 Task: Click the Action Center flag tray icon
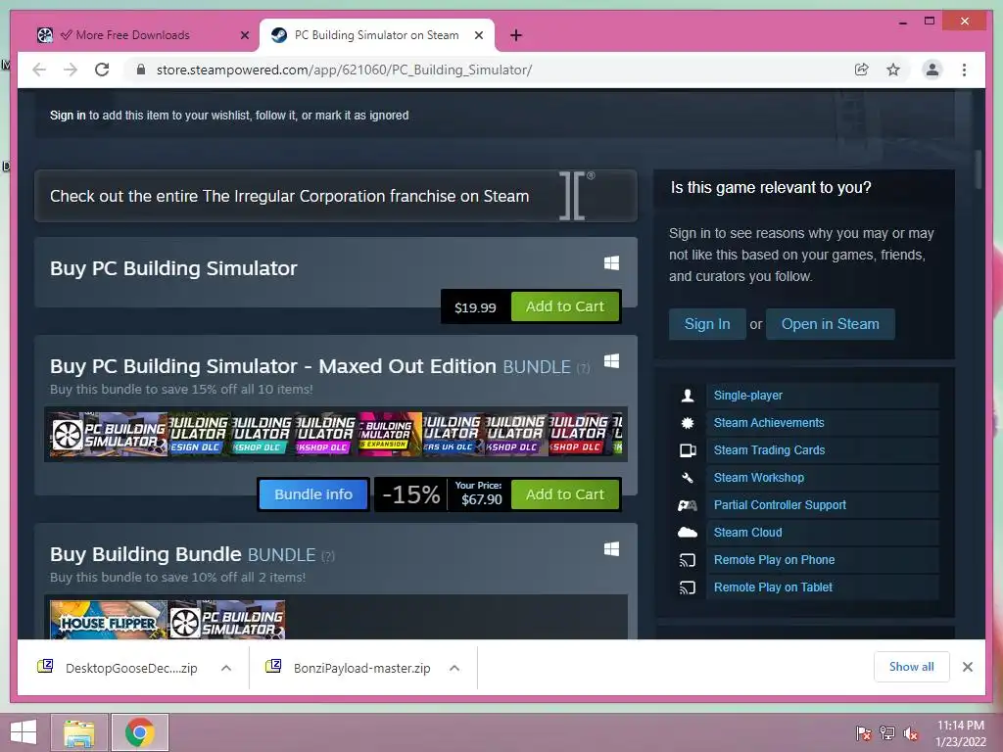[x=864, y=733]
